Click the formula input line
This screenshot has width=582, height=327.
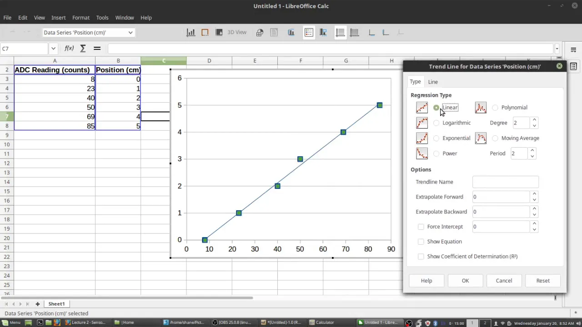(x=331, y=49)
